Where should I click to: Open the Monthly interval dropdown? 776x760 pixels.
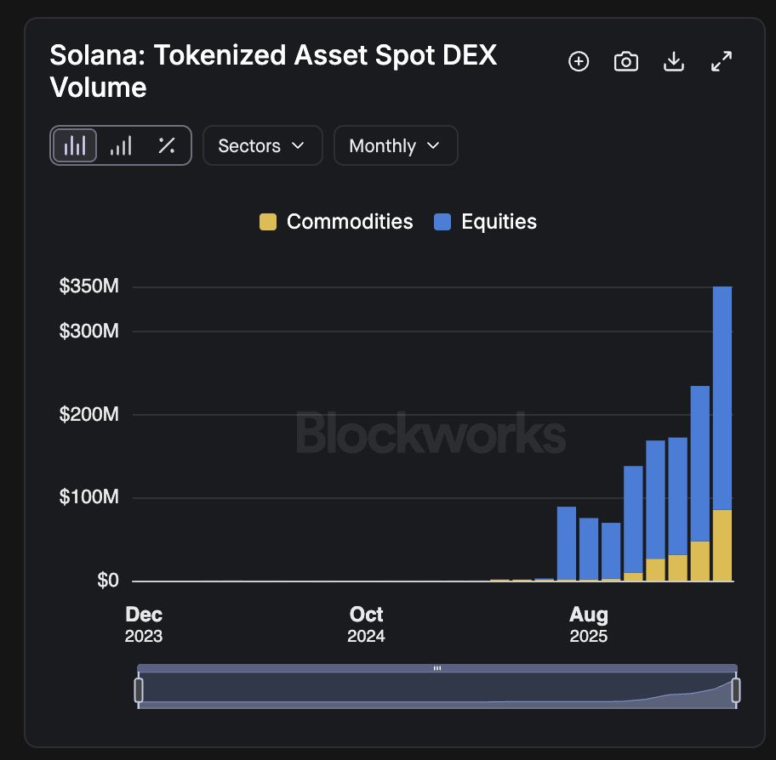[x=396, y=145]
